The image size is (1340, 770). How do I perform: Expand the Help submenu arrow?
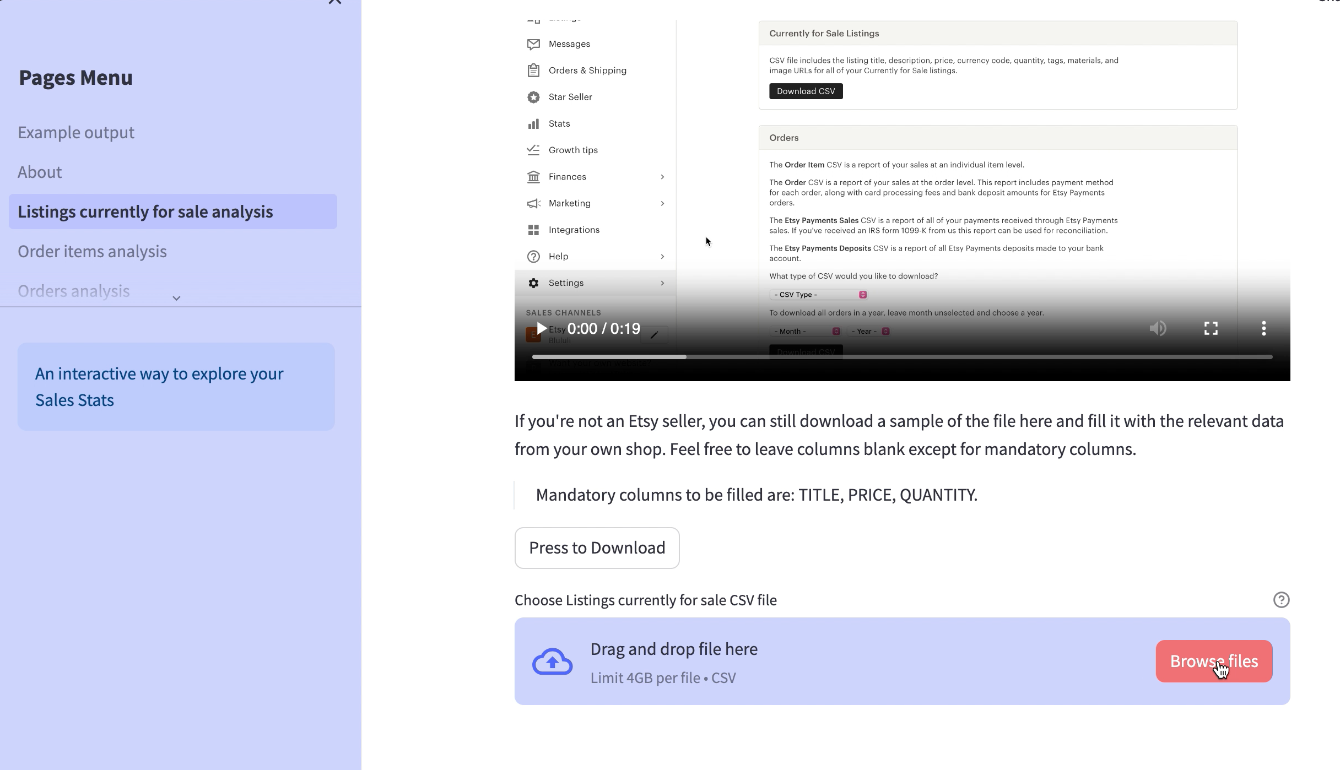coord(662,257)
